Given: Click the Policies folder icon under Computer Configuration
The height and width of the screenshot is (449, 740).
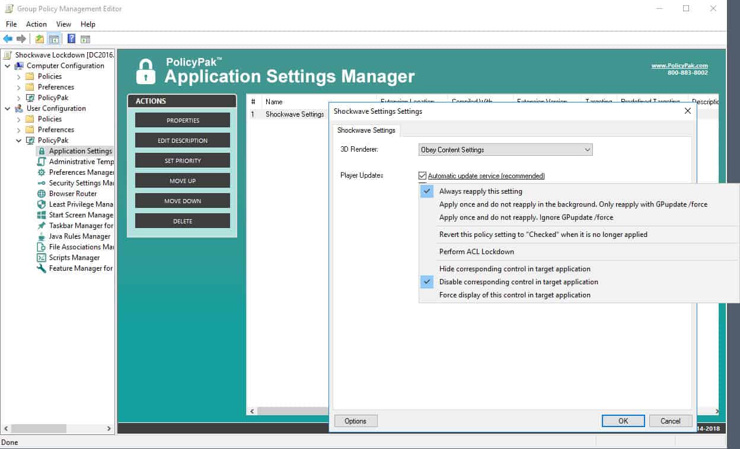Looking at the screenshot, I should (30, 76).
